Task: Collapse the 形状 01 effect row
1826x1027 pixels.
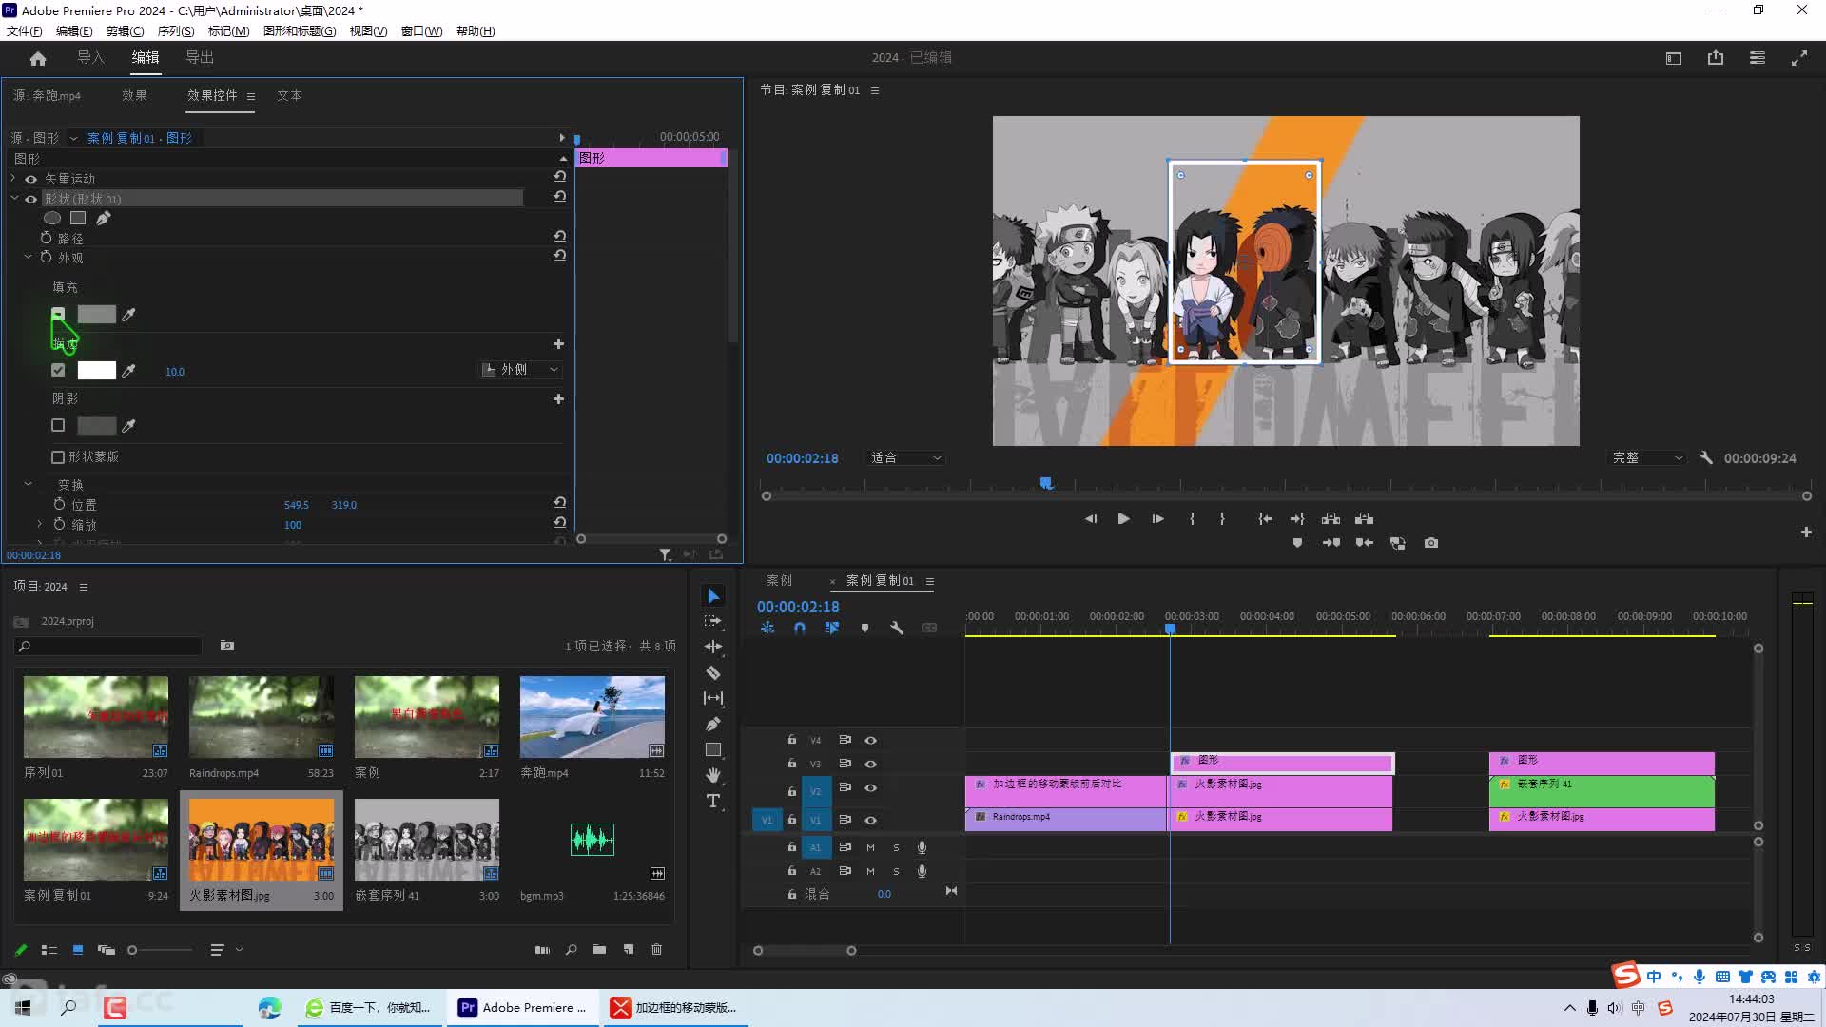Action: point(13,199)
